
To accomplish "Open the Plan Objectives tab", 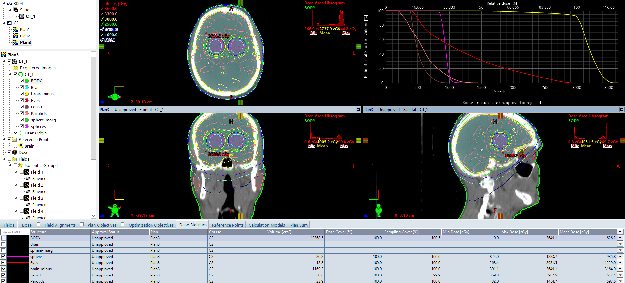I will (x=102, y=225).
